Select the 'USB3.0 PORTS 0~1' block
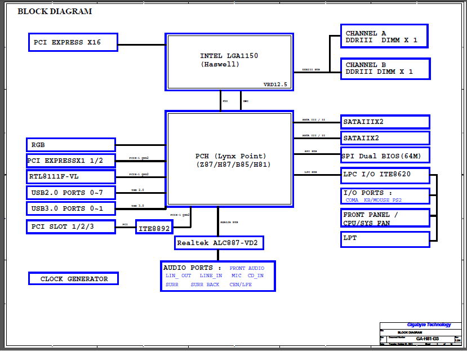 (x=71, y=208)
